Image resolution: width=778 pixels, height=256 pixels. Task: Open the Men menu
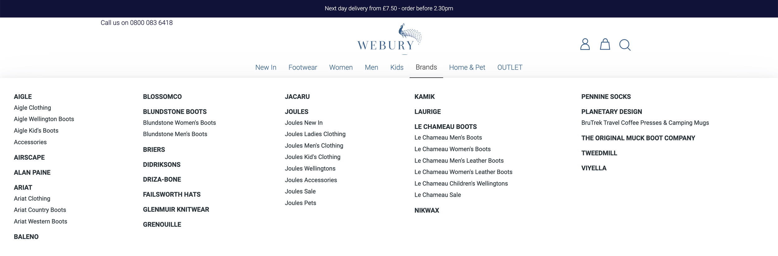click(x=371, y=67)
